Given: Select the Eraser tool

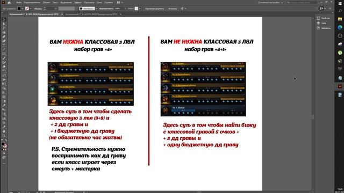Looking at the screenshot, I should (4, 66).
